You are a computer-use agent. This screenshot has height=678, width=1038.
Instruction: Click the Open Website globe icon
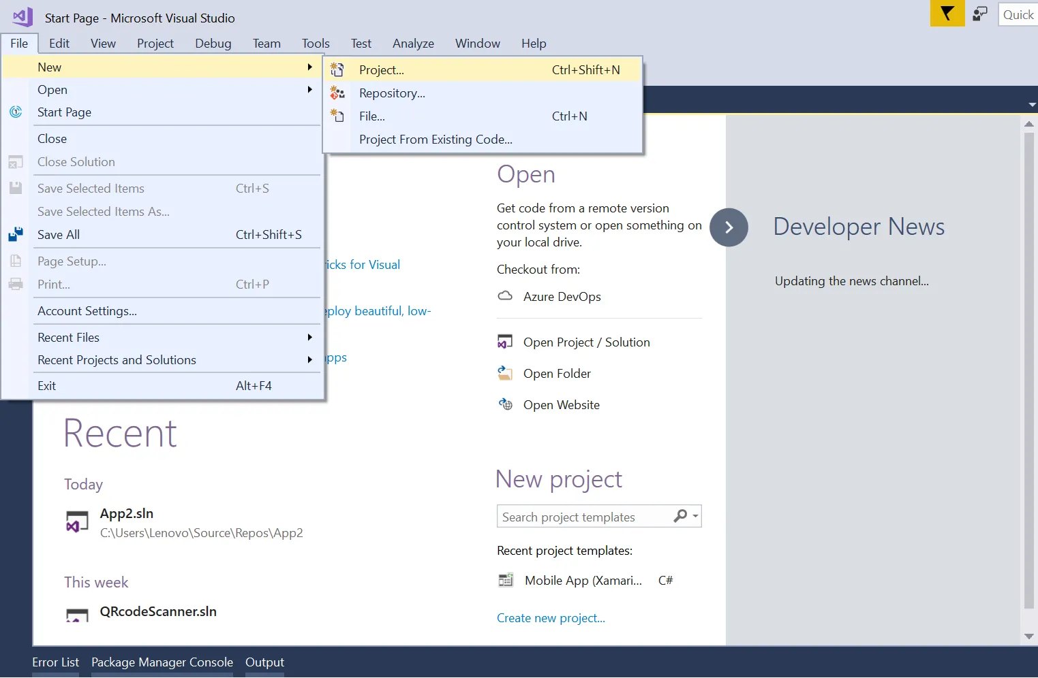[505, 404]
